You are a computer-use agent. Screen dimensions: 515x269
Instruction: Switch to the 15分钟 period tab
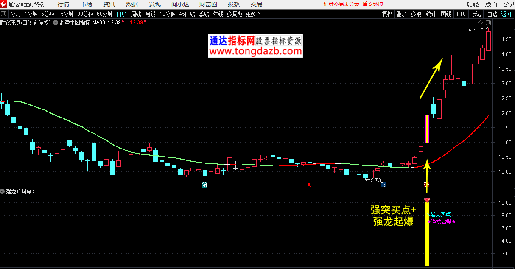point(65,14)
